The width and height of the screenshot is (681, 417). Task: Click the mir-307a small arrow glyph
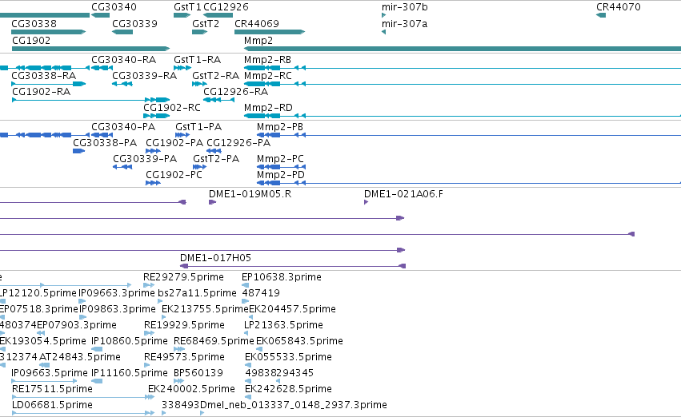pyautogui.click(x=383, y=32)
